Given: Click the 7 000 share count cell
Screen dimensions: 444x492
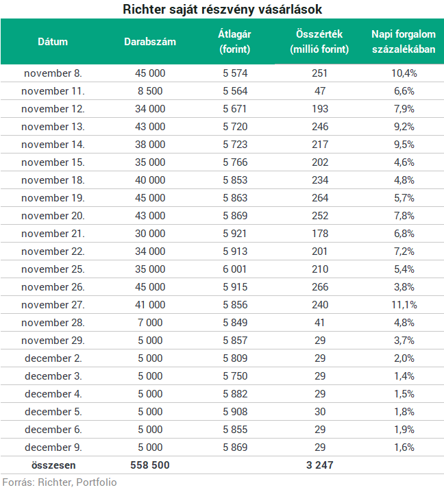Looking at the screenshot, I should click(150, 323).
